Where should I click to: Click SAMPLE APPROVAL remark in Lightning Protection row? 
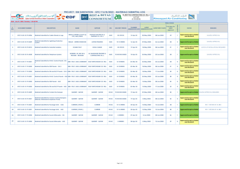click(213, 42)
